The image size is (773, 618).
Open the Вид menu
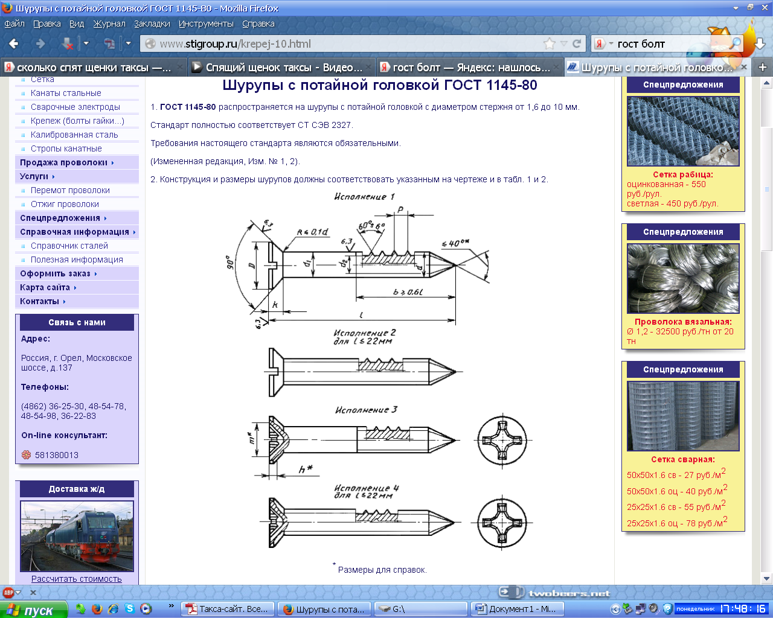pyautogui.click(x=77, y=24)
